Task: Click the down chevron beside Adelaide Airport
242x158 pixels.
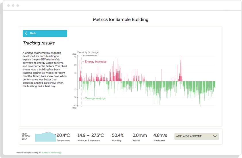Action: [x=215, y=137]
